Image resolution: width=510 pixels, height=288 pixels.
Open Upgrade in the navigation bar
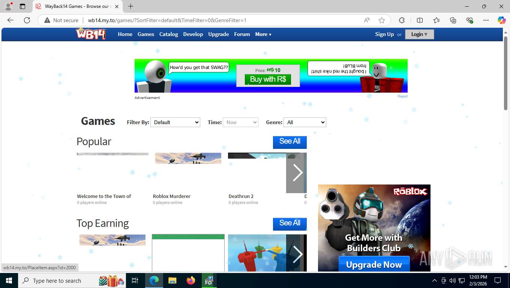point(219,34)
